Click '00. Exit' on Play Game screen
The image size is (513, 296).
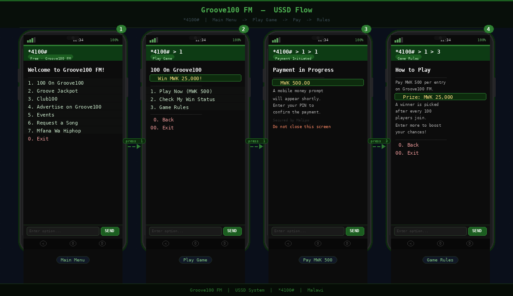(162, 128)
